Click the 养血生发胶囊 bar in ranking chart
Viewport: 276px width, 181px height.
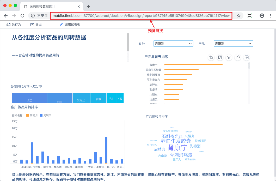tap(181, 70)
